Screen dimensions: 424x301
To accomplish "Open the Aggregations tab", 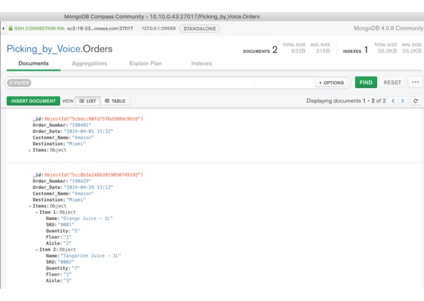I will [90, 63].
